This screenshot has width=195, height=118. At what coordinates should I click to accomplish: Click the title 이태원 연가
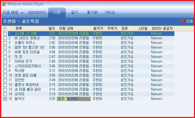(23, 61)
